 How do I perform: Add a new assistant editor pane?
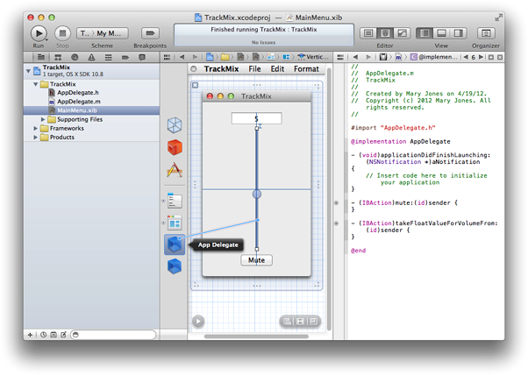[491, 57]
